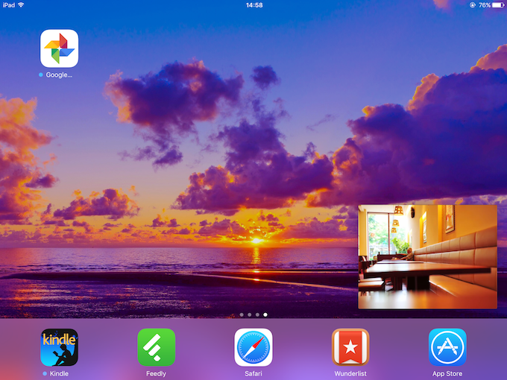Launch the Safari browser
Screen dimensions: 507x380
pos(253,347)
